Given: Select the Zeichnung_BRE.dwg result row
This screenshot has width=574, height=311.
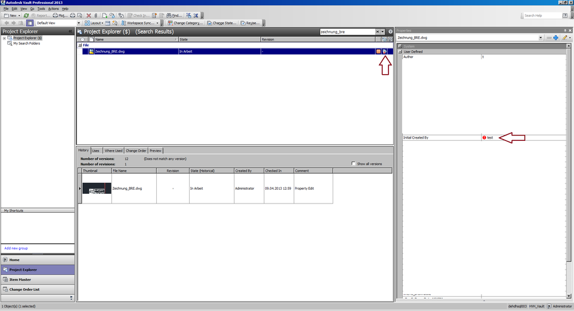Looking at the screenshot, I should coord(234,51).
